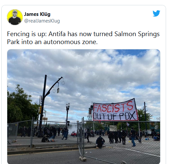Visit the @realJamesKlug handle link

click(x=42, y=21)
